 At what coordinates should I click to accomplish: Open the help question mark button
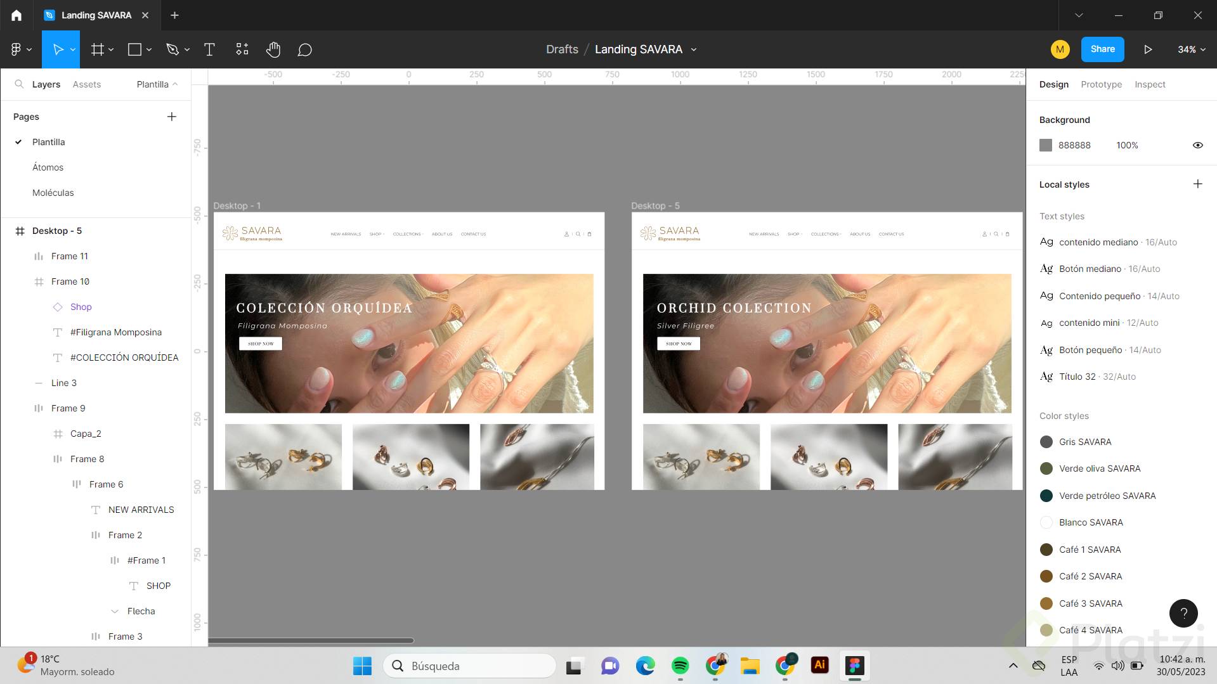1183,613
